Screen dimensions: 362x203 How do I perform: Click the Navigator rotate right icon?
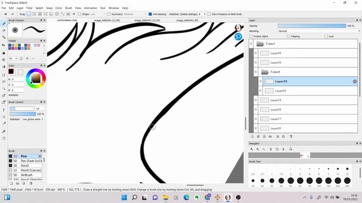point(283,149)
